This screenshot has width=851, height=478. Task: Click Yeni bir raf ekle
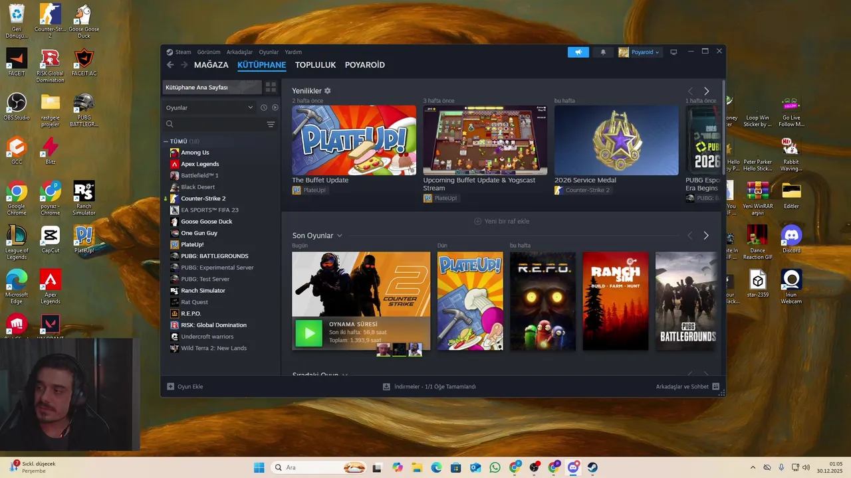pos(501,221)
